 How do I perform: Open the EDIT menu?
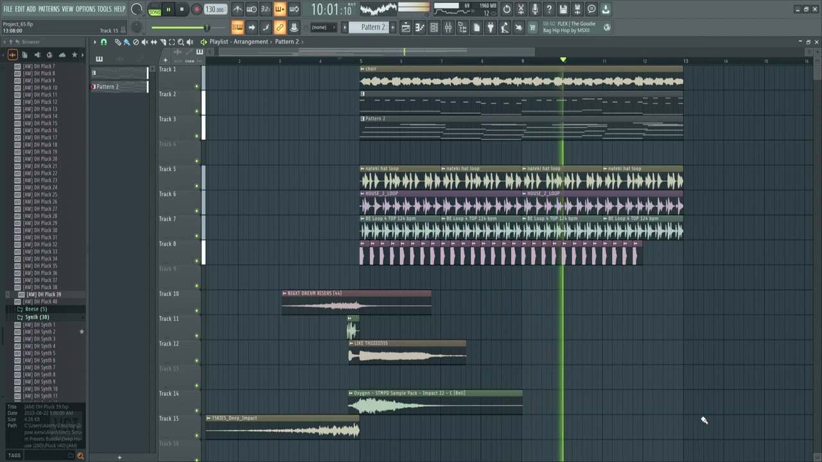pyautogui.click(x=20, y=9)
